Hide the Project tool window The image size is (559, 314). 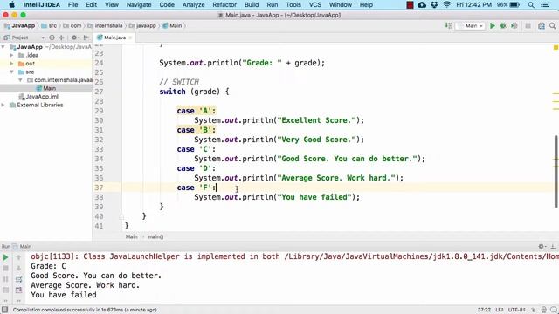tap(86, 38)
